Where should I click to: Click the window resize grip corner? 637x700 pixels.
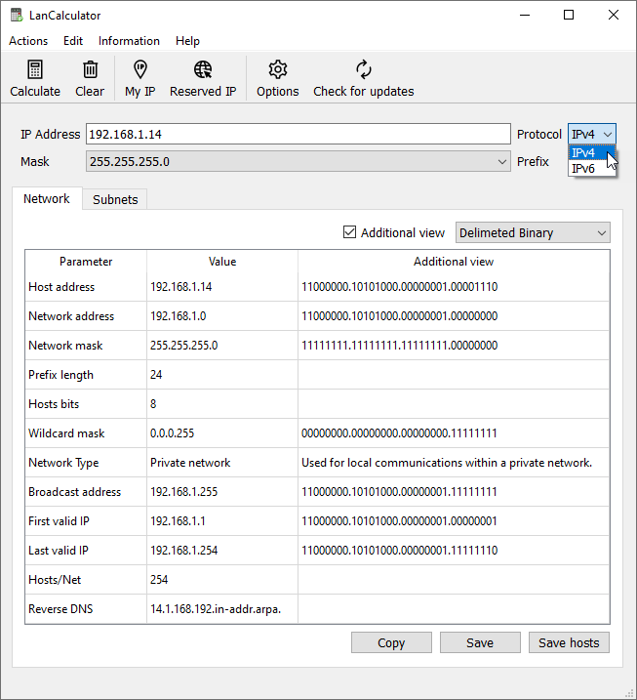click(629, 693)
